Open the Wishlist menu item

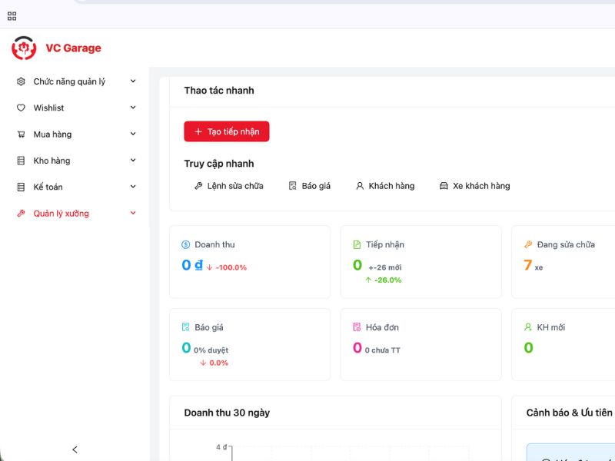click(49, 108)
